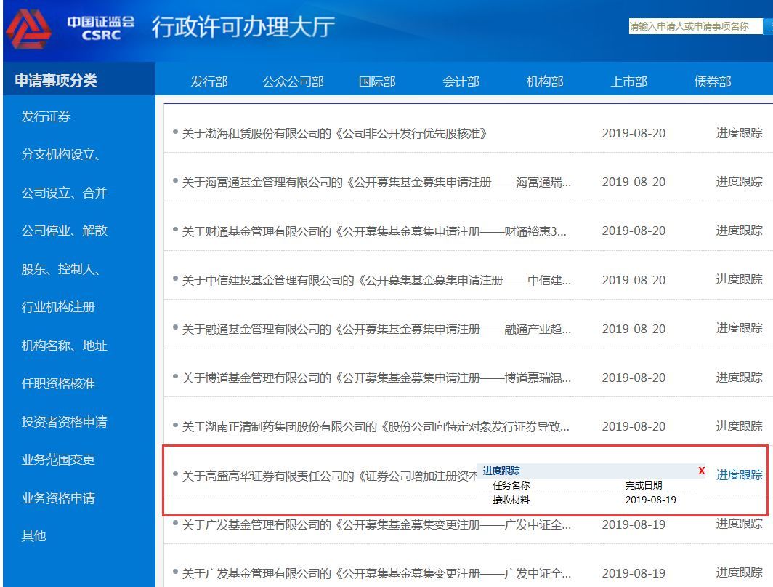773x587 pixels.
Task: Open the 其他 sidebar category
Action: click(x=33, y=535)
